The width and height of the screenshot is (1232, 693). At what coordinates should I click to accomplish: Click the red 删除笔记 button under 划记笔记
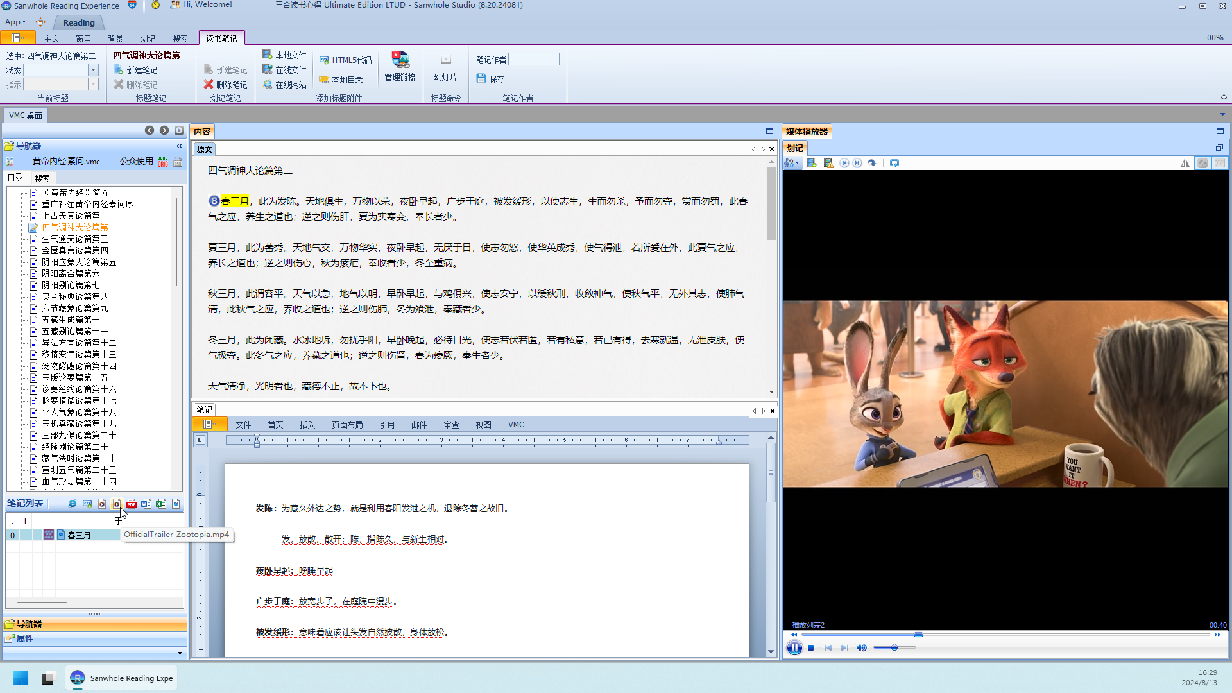pyautogui.click(x=225, y=85)
